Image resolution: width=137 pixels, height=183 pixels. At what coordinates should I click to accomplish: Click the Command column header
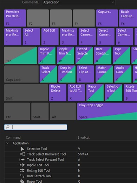tap(13, 137)
